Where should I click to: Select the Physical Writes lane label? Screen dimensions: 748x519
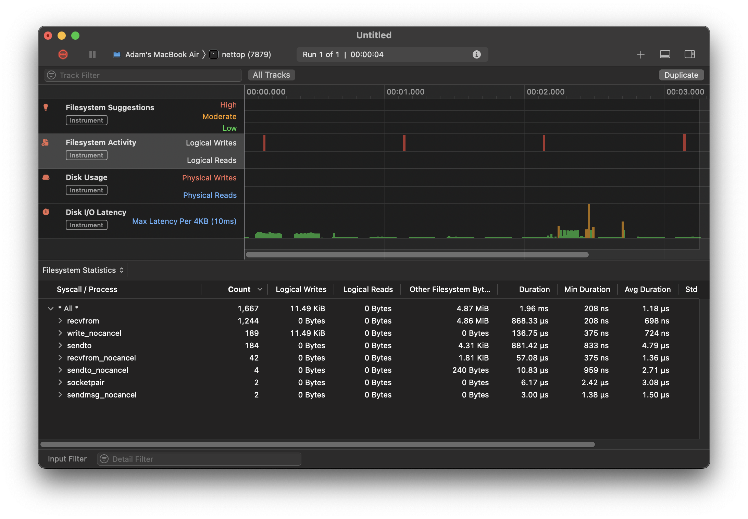click(209, 178)
